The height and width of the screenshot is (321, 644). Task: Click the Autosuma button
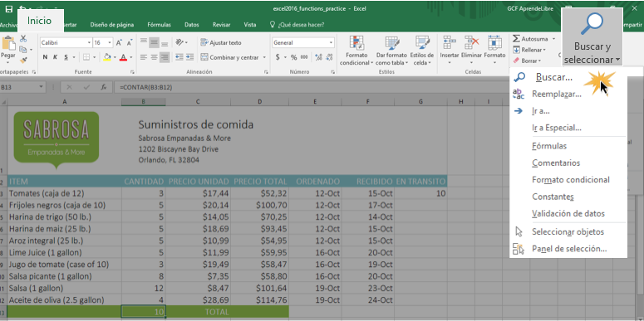click(x=533, y=39)
